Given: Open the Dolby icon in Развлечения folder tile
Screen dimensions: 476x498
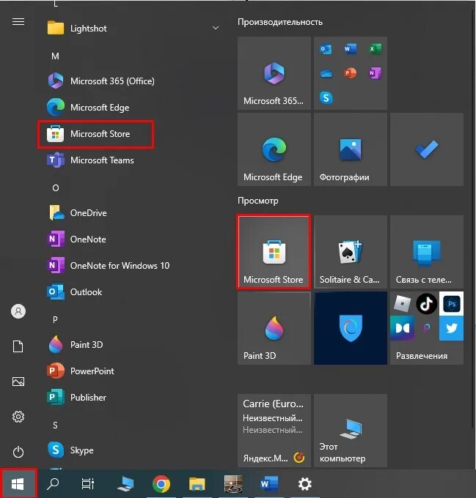Looking at the screenshot, I should [x=402, y=328].
